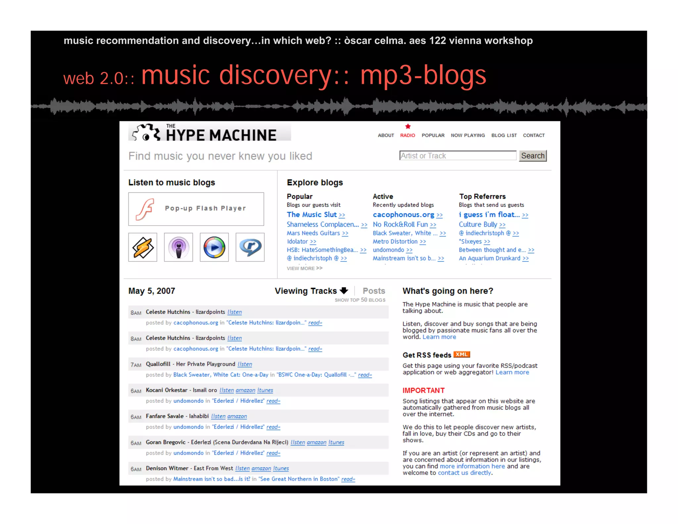Image resolution: width=678 pixels, height=524 pixels.
Task: Open itunes link for Goran Bregovic
Action: pyautogui.click(x=336, y=442)
